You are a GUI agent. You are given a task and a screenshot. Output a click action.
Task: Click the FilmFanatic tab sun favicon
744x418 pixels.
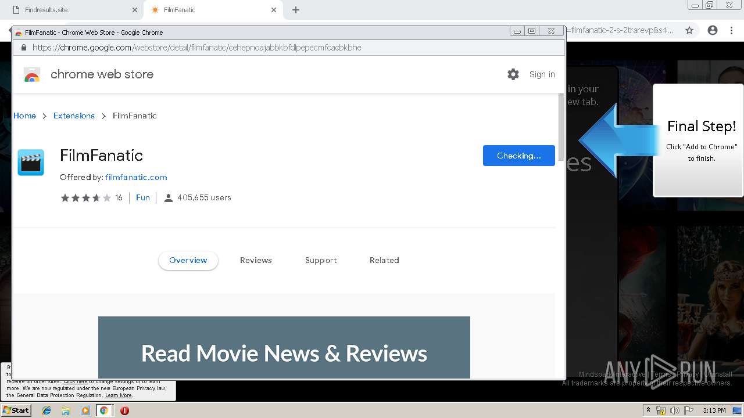pos(155,10)
